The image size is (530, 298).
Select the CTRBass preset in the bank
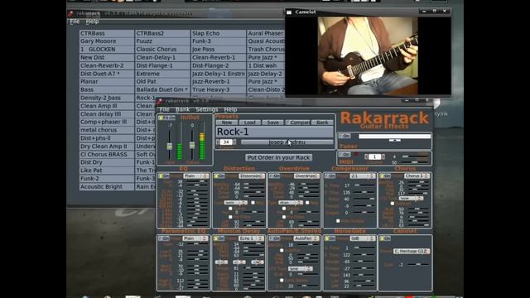107,33
